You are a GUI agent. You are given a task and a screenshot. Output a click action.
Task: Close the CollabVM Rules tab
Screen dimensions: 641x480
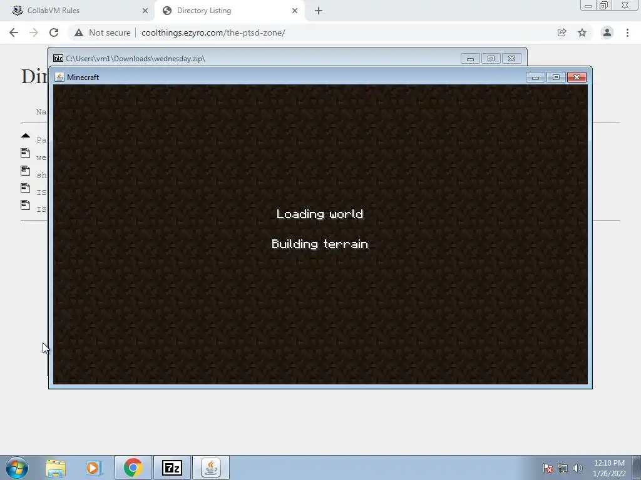click(145, 11)
